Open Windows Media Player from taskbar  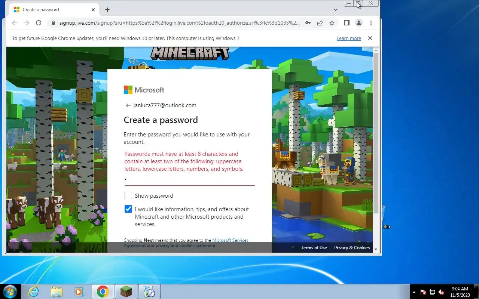click(79, 292)
